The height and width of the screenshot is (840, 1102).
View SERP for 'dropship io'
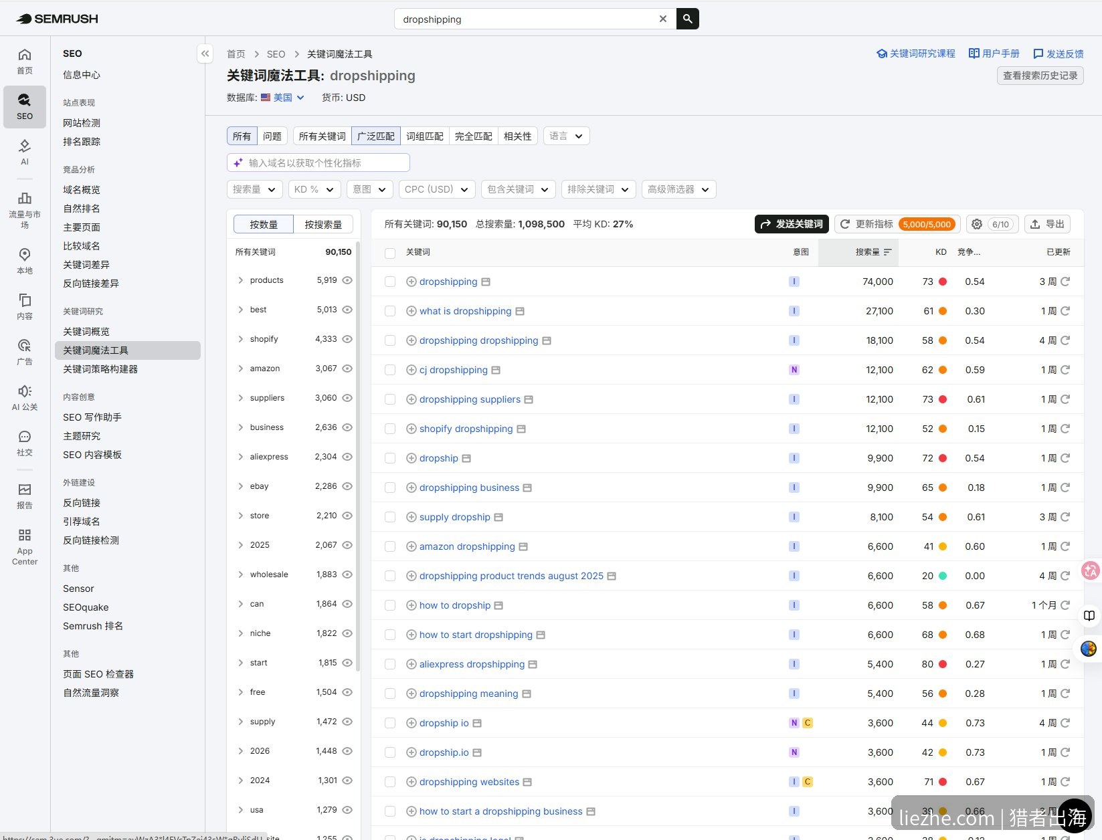tap(477, 723)
